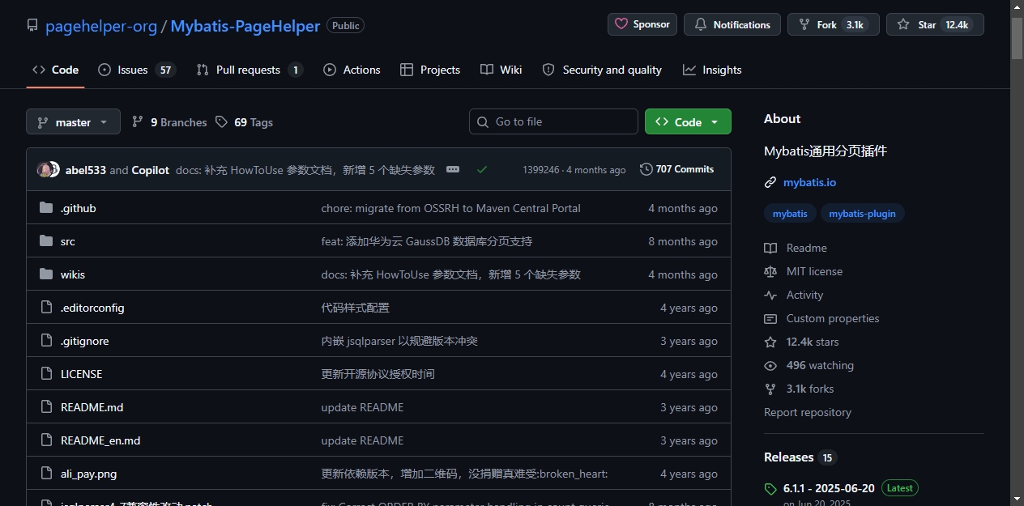Viewport: 1024px width, 506px height.
Task: Open the Projects tab
Action: (x=430, y=70)
